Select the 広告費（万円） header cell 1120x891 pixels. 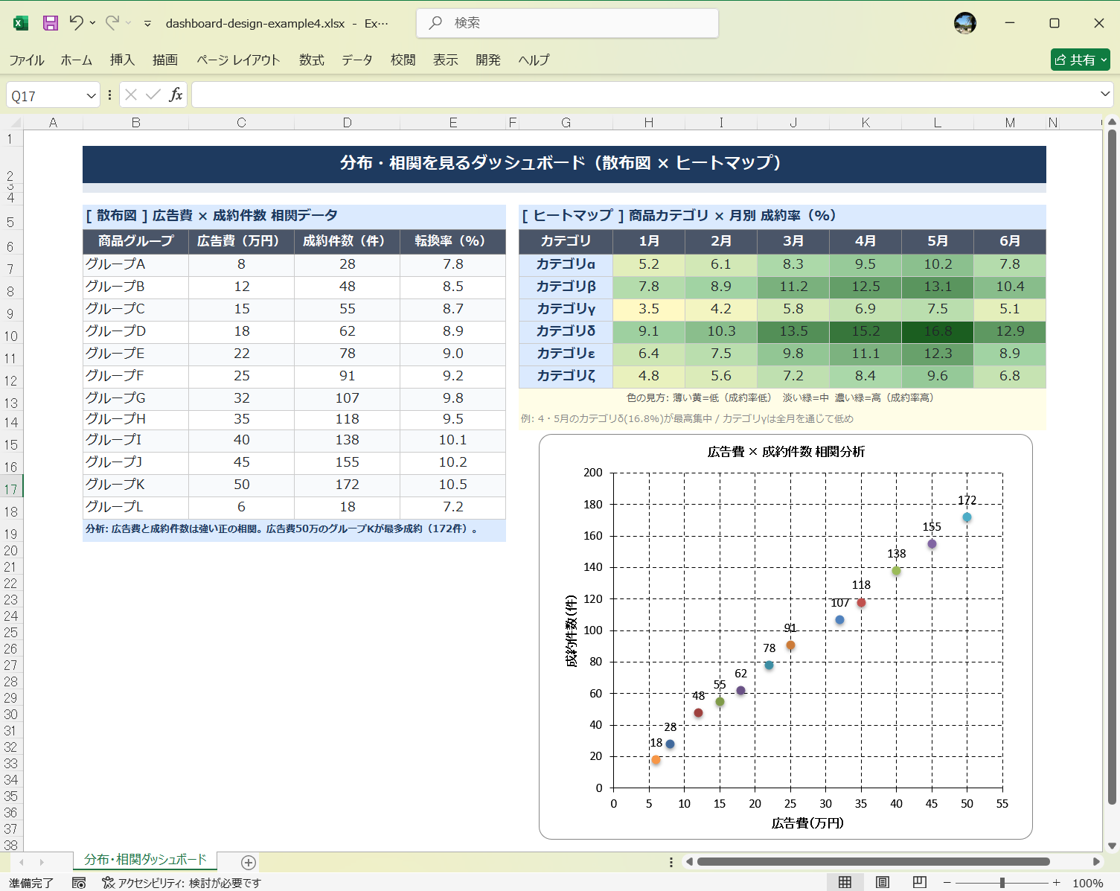tap(241, 241)
